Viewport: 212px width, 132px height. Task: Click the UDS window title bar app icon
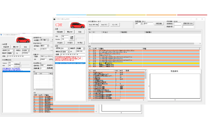[x=1, y=35]
